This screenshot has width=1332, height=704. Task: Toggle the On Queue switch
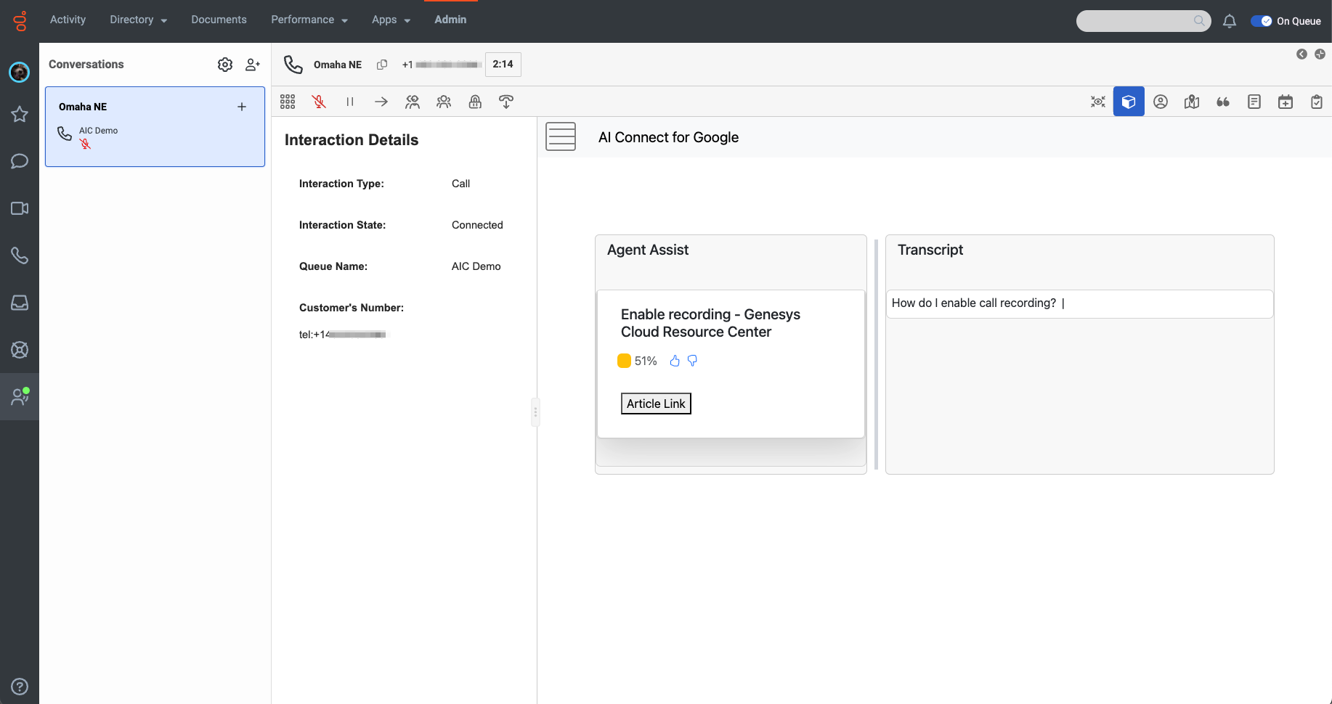1261,21
